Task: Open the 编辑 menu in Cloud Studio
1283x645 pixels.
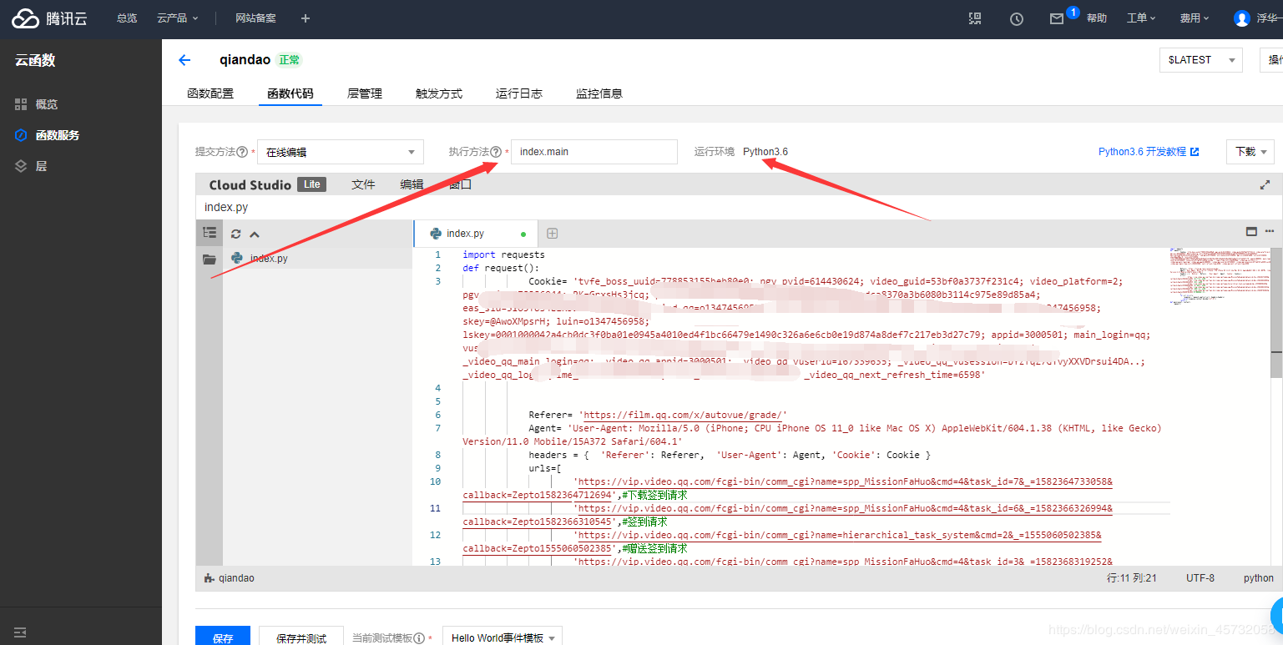Action: tap(412, 184)
